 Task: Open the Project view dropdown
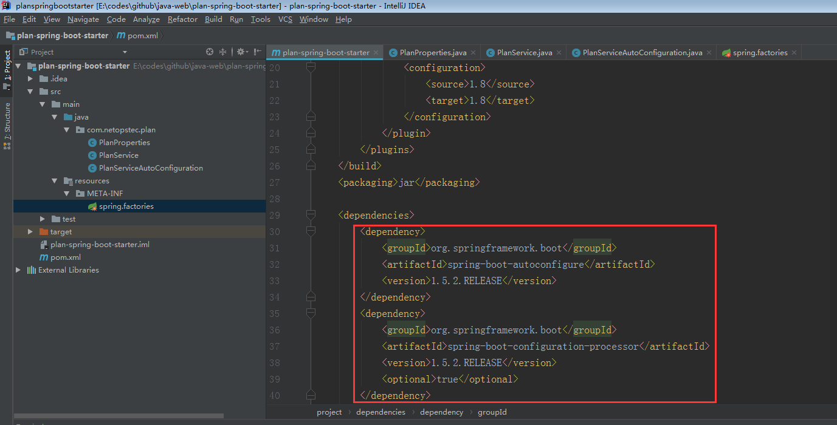click(x=125, y=52)
